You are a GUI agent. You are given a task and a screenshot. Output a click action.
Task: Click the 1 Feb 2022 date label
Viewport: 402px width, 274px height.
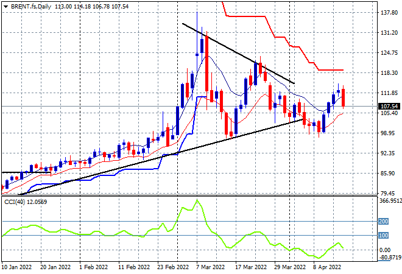[94, 267]
